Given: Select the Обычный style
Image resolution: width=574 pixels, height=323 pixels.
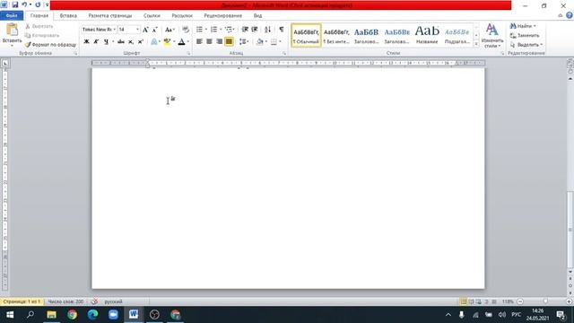Looking at the screenshot, I should [306, 36].
